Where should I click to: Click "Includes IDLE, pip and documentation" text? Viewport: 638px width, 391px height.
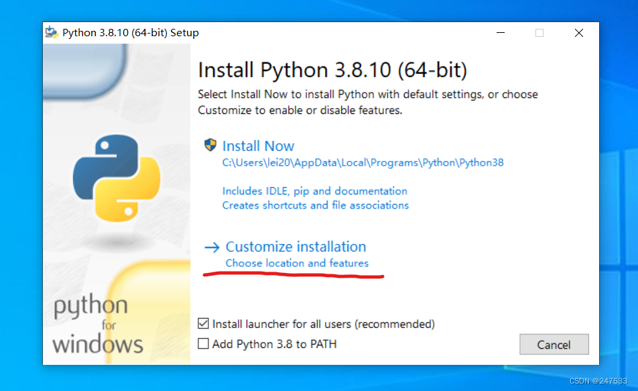point(315,190)
